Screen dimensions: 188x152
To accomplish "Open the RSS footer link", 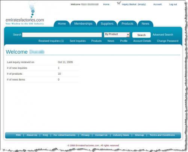I will tap(18, 135).
